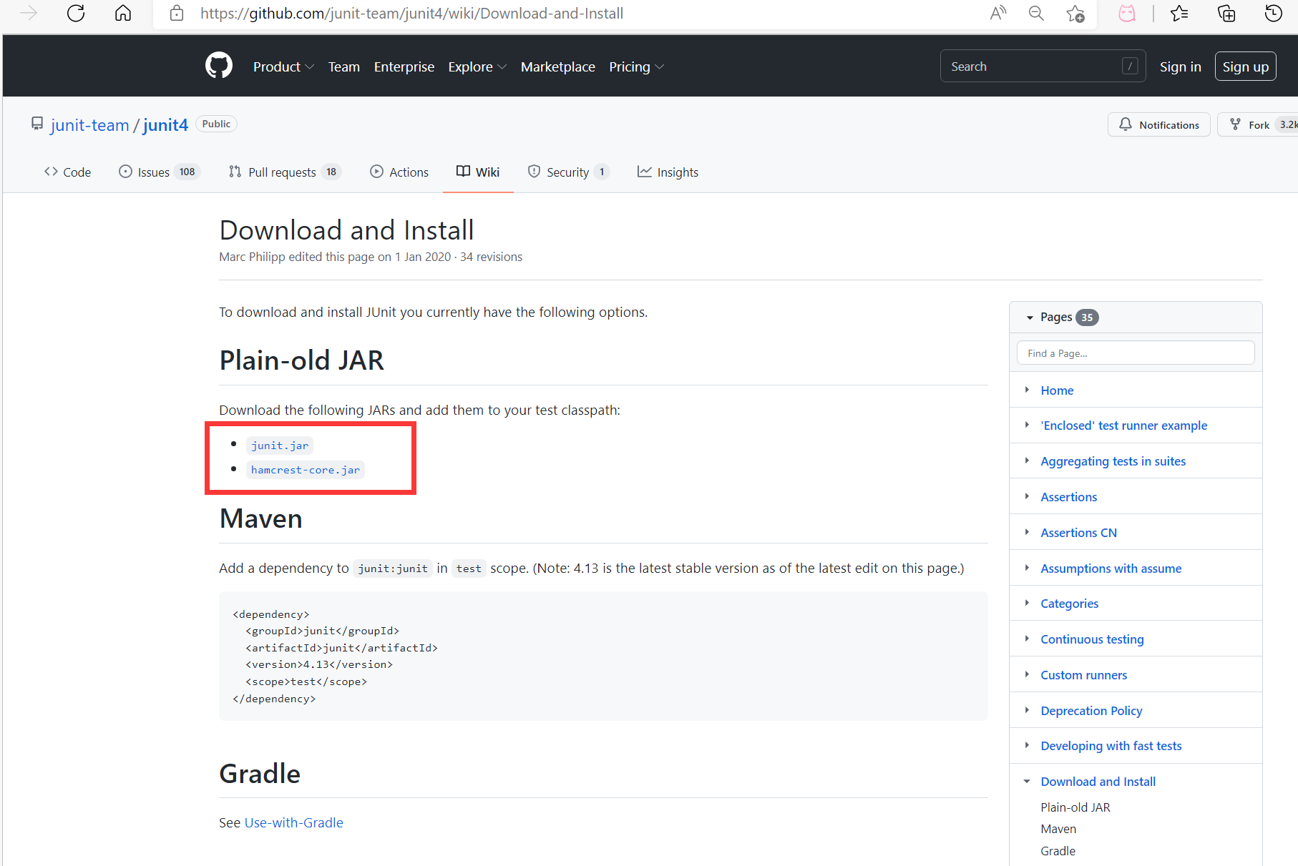Open the Security tab
The width and height of the screenshot is (1298, 866).
click(x=568, y=172)
